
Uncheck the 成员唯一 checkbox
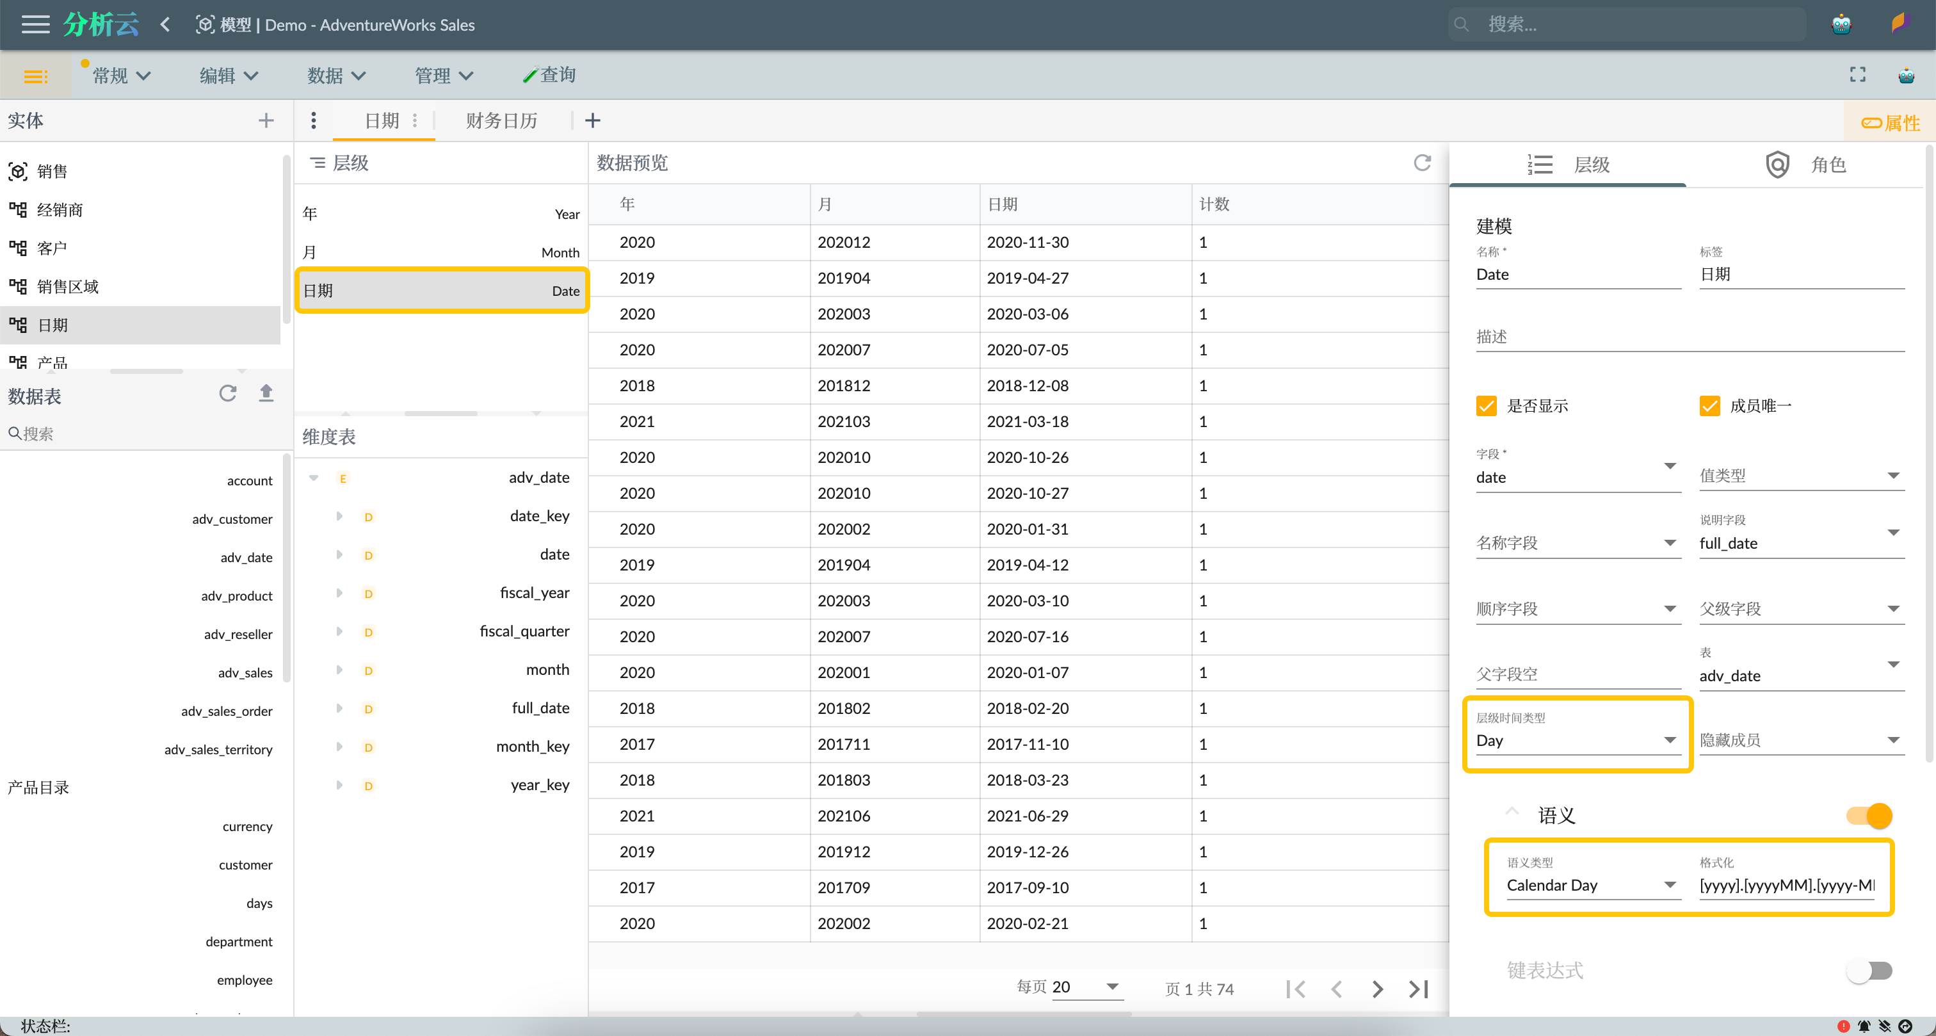pos(1709,406)
